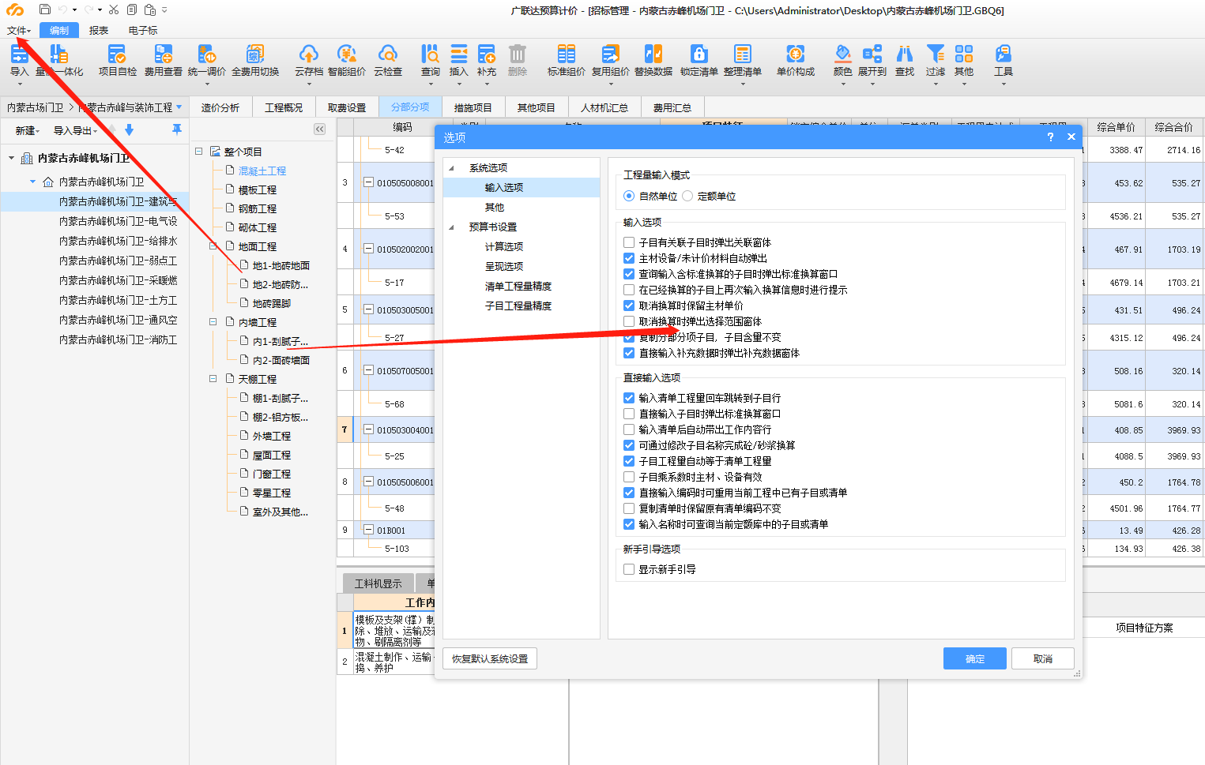Select 内蒙古赤峰机场门卫-电气设 project item

(x=119, y=222)
